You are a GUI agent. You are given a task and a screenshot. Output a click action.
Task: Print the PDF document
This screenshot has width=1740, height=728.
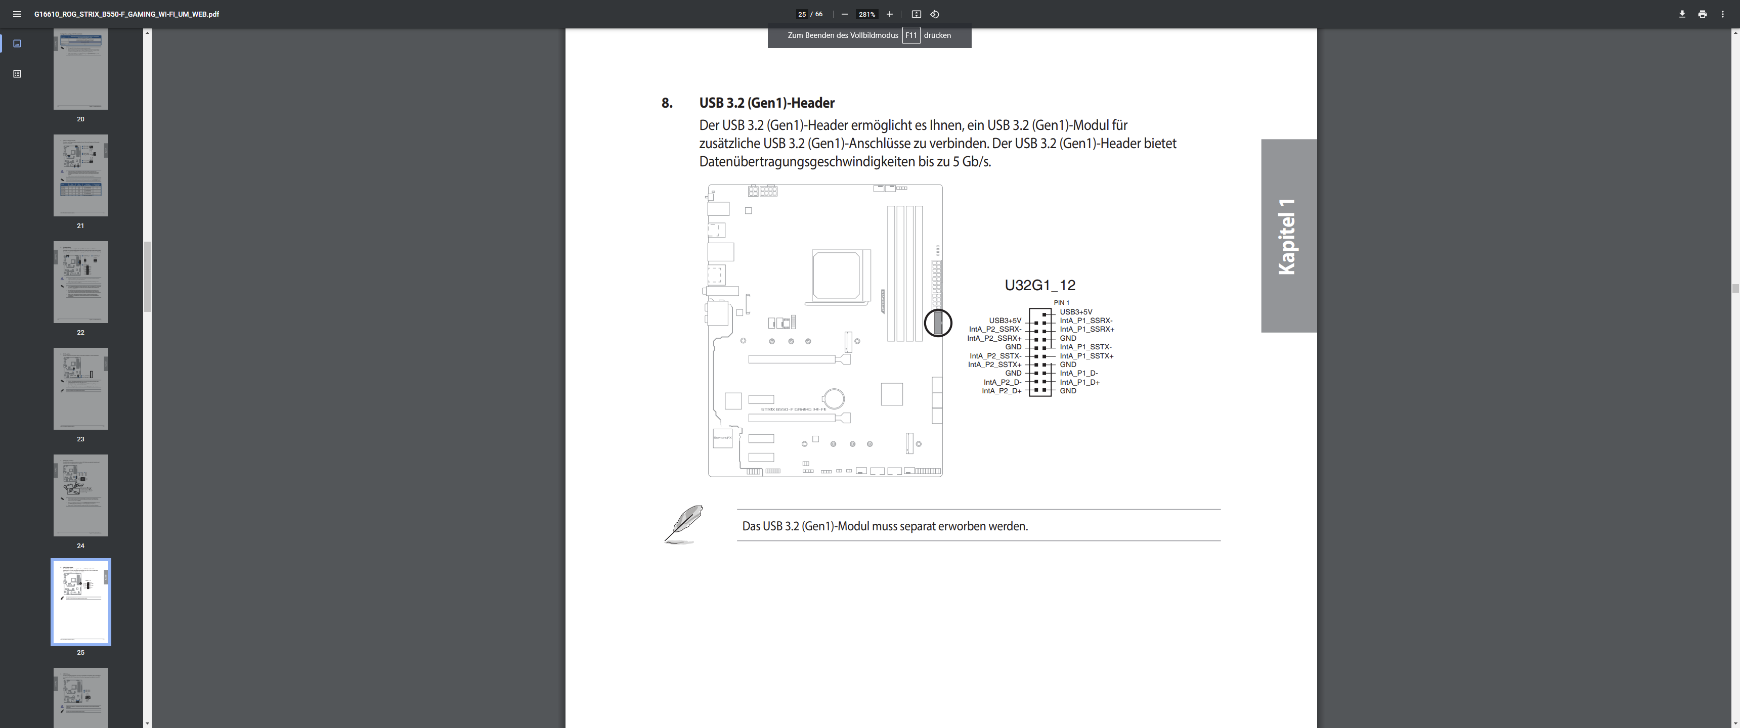[x=1702, y=14]
